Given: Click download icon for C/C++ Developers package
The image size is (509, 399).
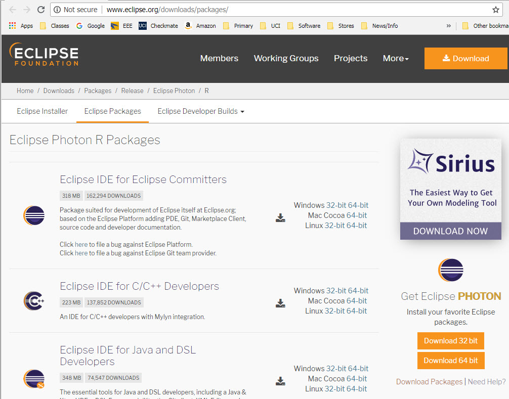Looking at the screenshot, I should pos(280,303).
